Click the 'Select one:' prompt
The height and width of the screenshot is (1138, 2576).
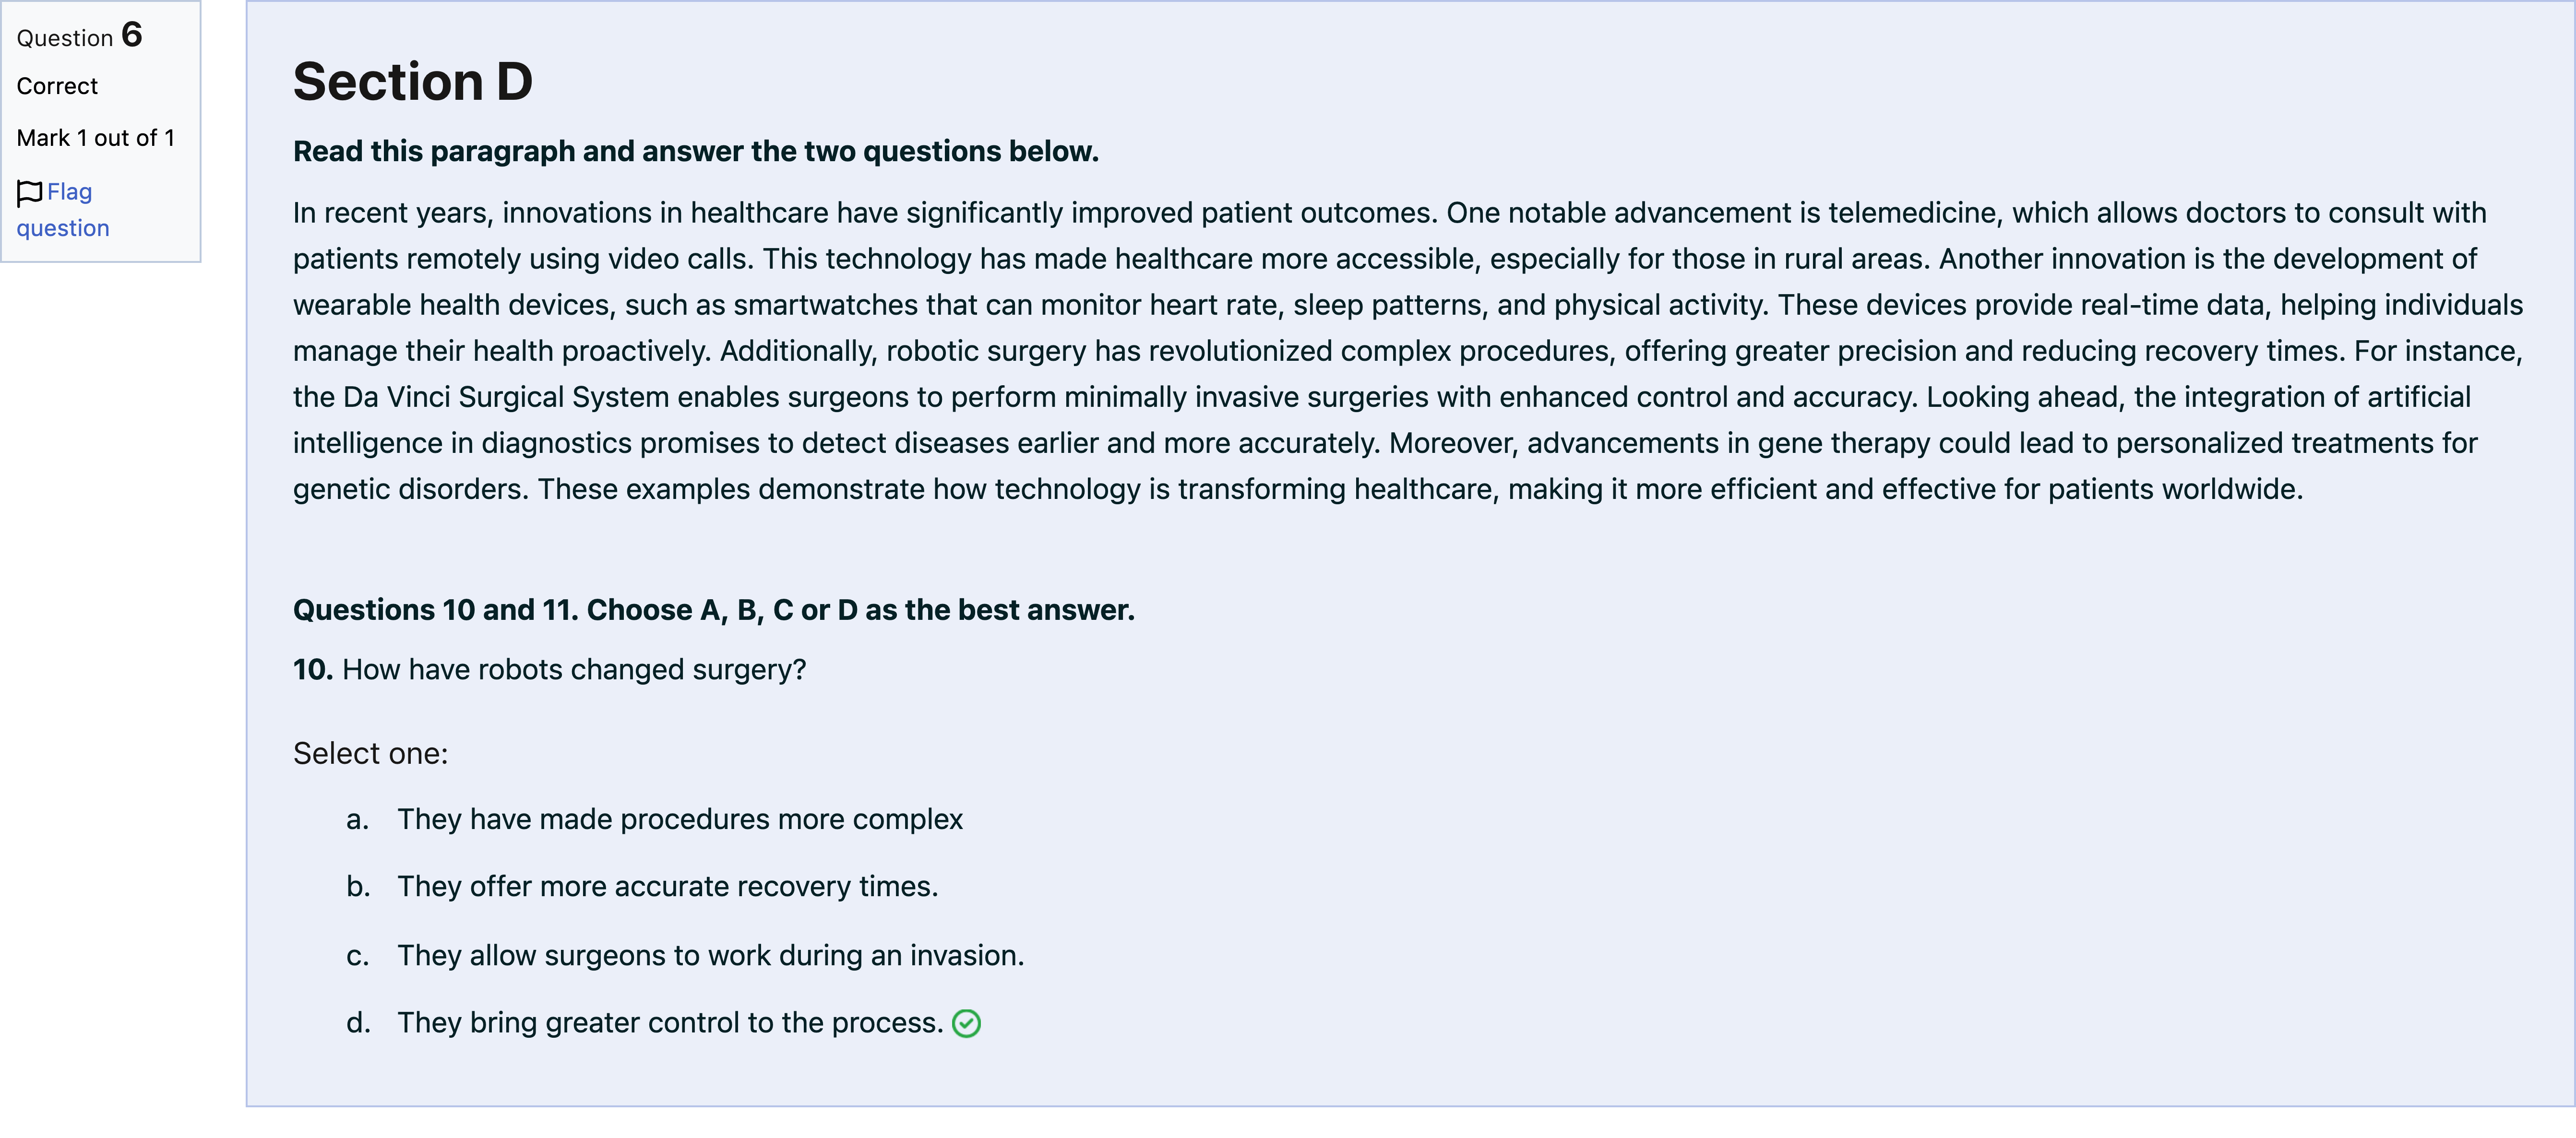[371, 753]
